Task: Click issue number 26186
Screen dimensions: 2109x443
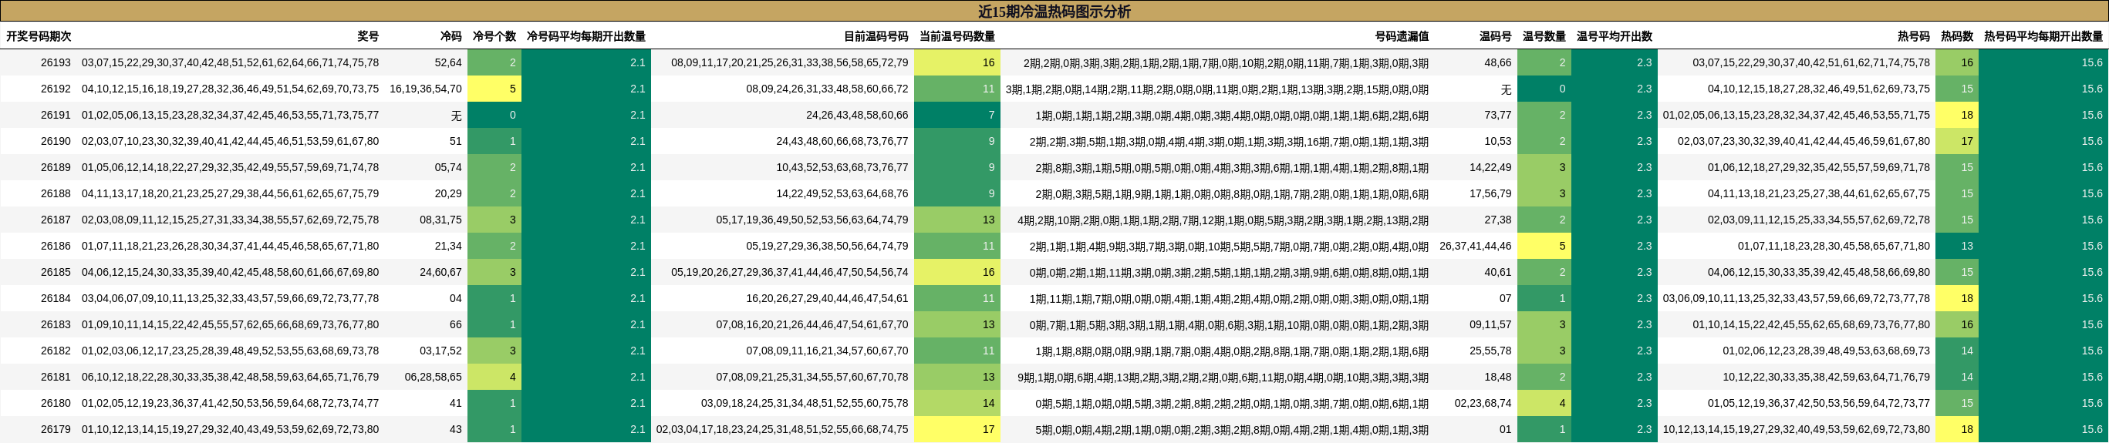Action: click(x=56, y=246)
